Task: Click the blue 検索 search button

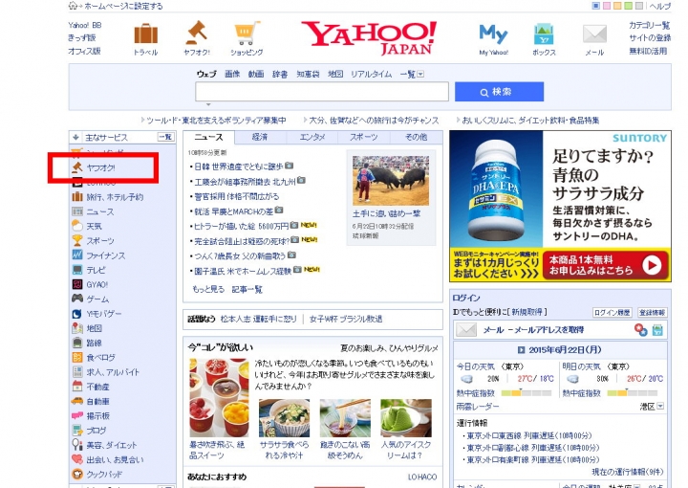Action: pyautogui.click(x=500, y=92)
